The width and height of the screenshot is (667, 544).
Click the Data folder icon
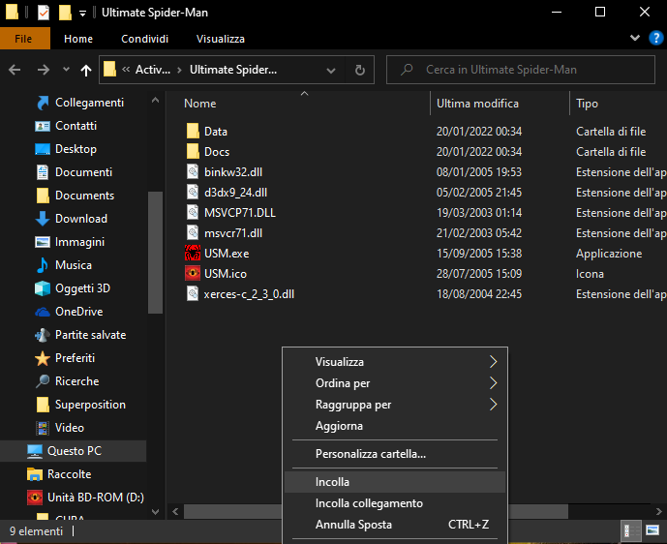click(193, 131)
